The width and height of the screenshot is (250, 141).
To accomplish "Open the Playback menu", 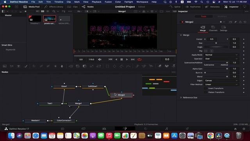I will [x=96, y=2].
